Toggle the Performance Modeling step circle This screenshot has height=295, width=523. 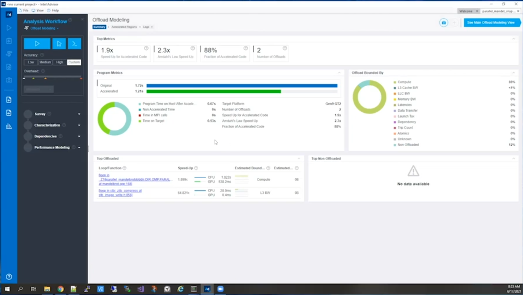click(x=28, y=147)
